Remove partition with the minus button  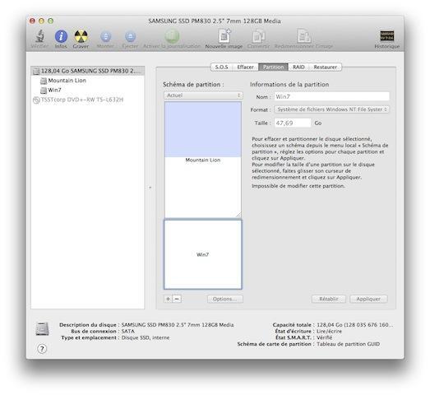[x=177, y=299]
